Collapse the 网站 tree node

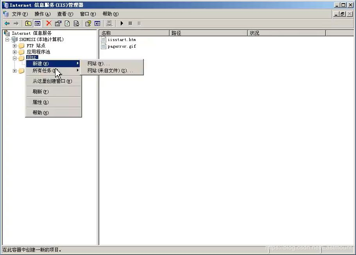[14, 58]
